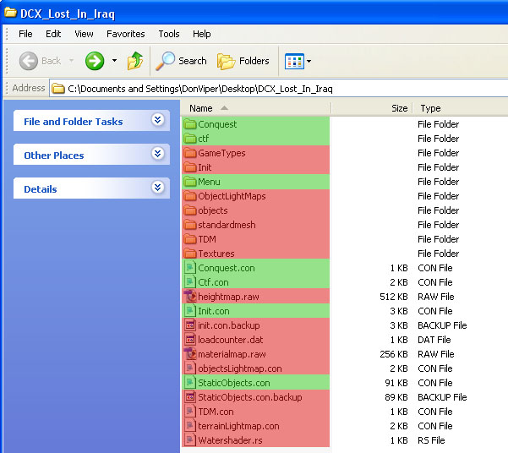Select the heightmap.raw file icon

point(190,297)
